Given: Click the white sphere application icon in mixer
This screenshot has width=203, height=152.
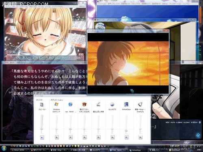Looking at the screenshot, I should [112, 104].
